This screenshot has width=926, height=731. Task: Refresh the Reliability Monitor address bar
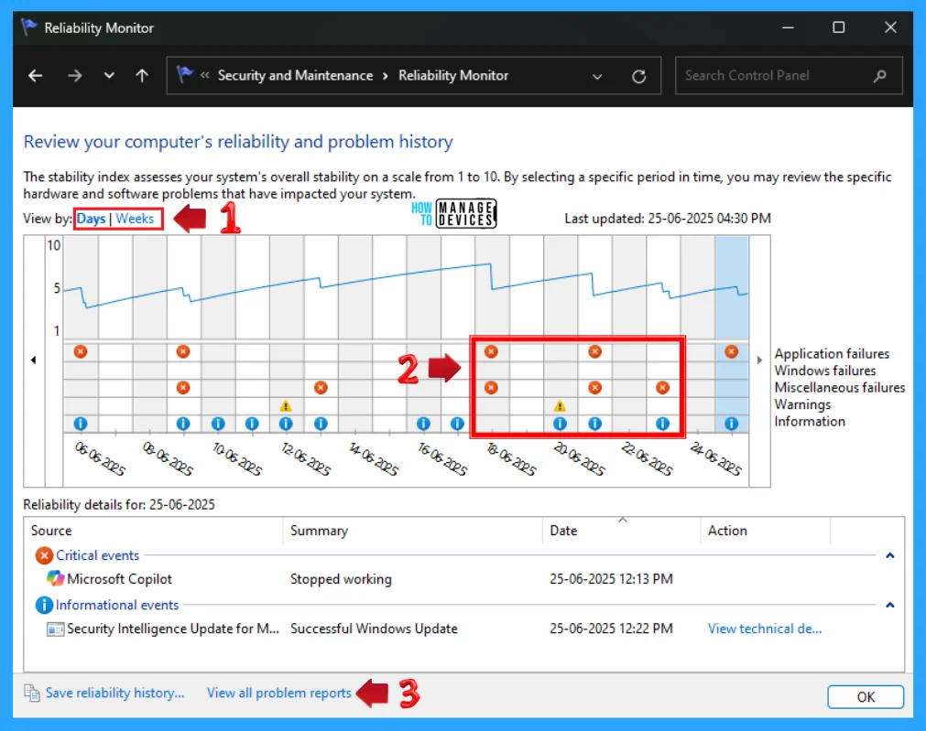point(638,76)
